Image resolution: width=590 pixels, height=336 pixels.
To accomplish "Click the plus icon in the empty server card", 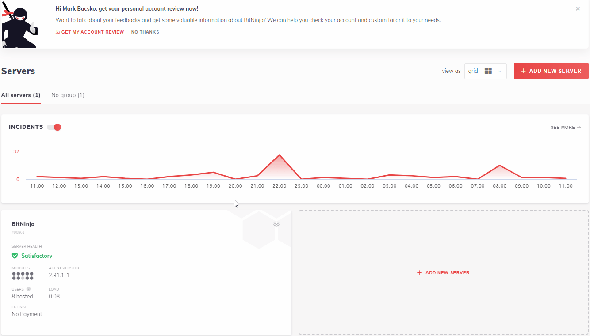I will pyautogui.click(x=420, y=273).
